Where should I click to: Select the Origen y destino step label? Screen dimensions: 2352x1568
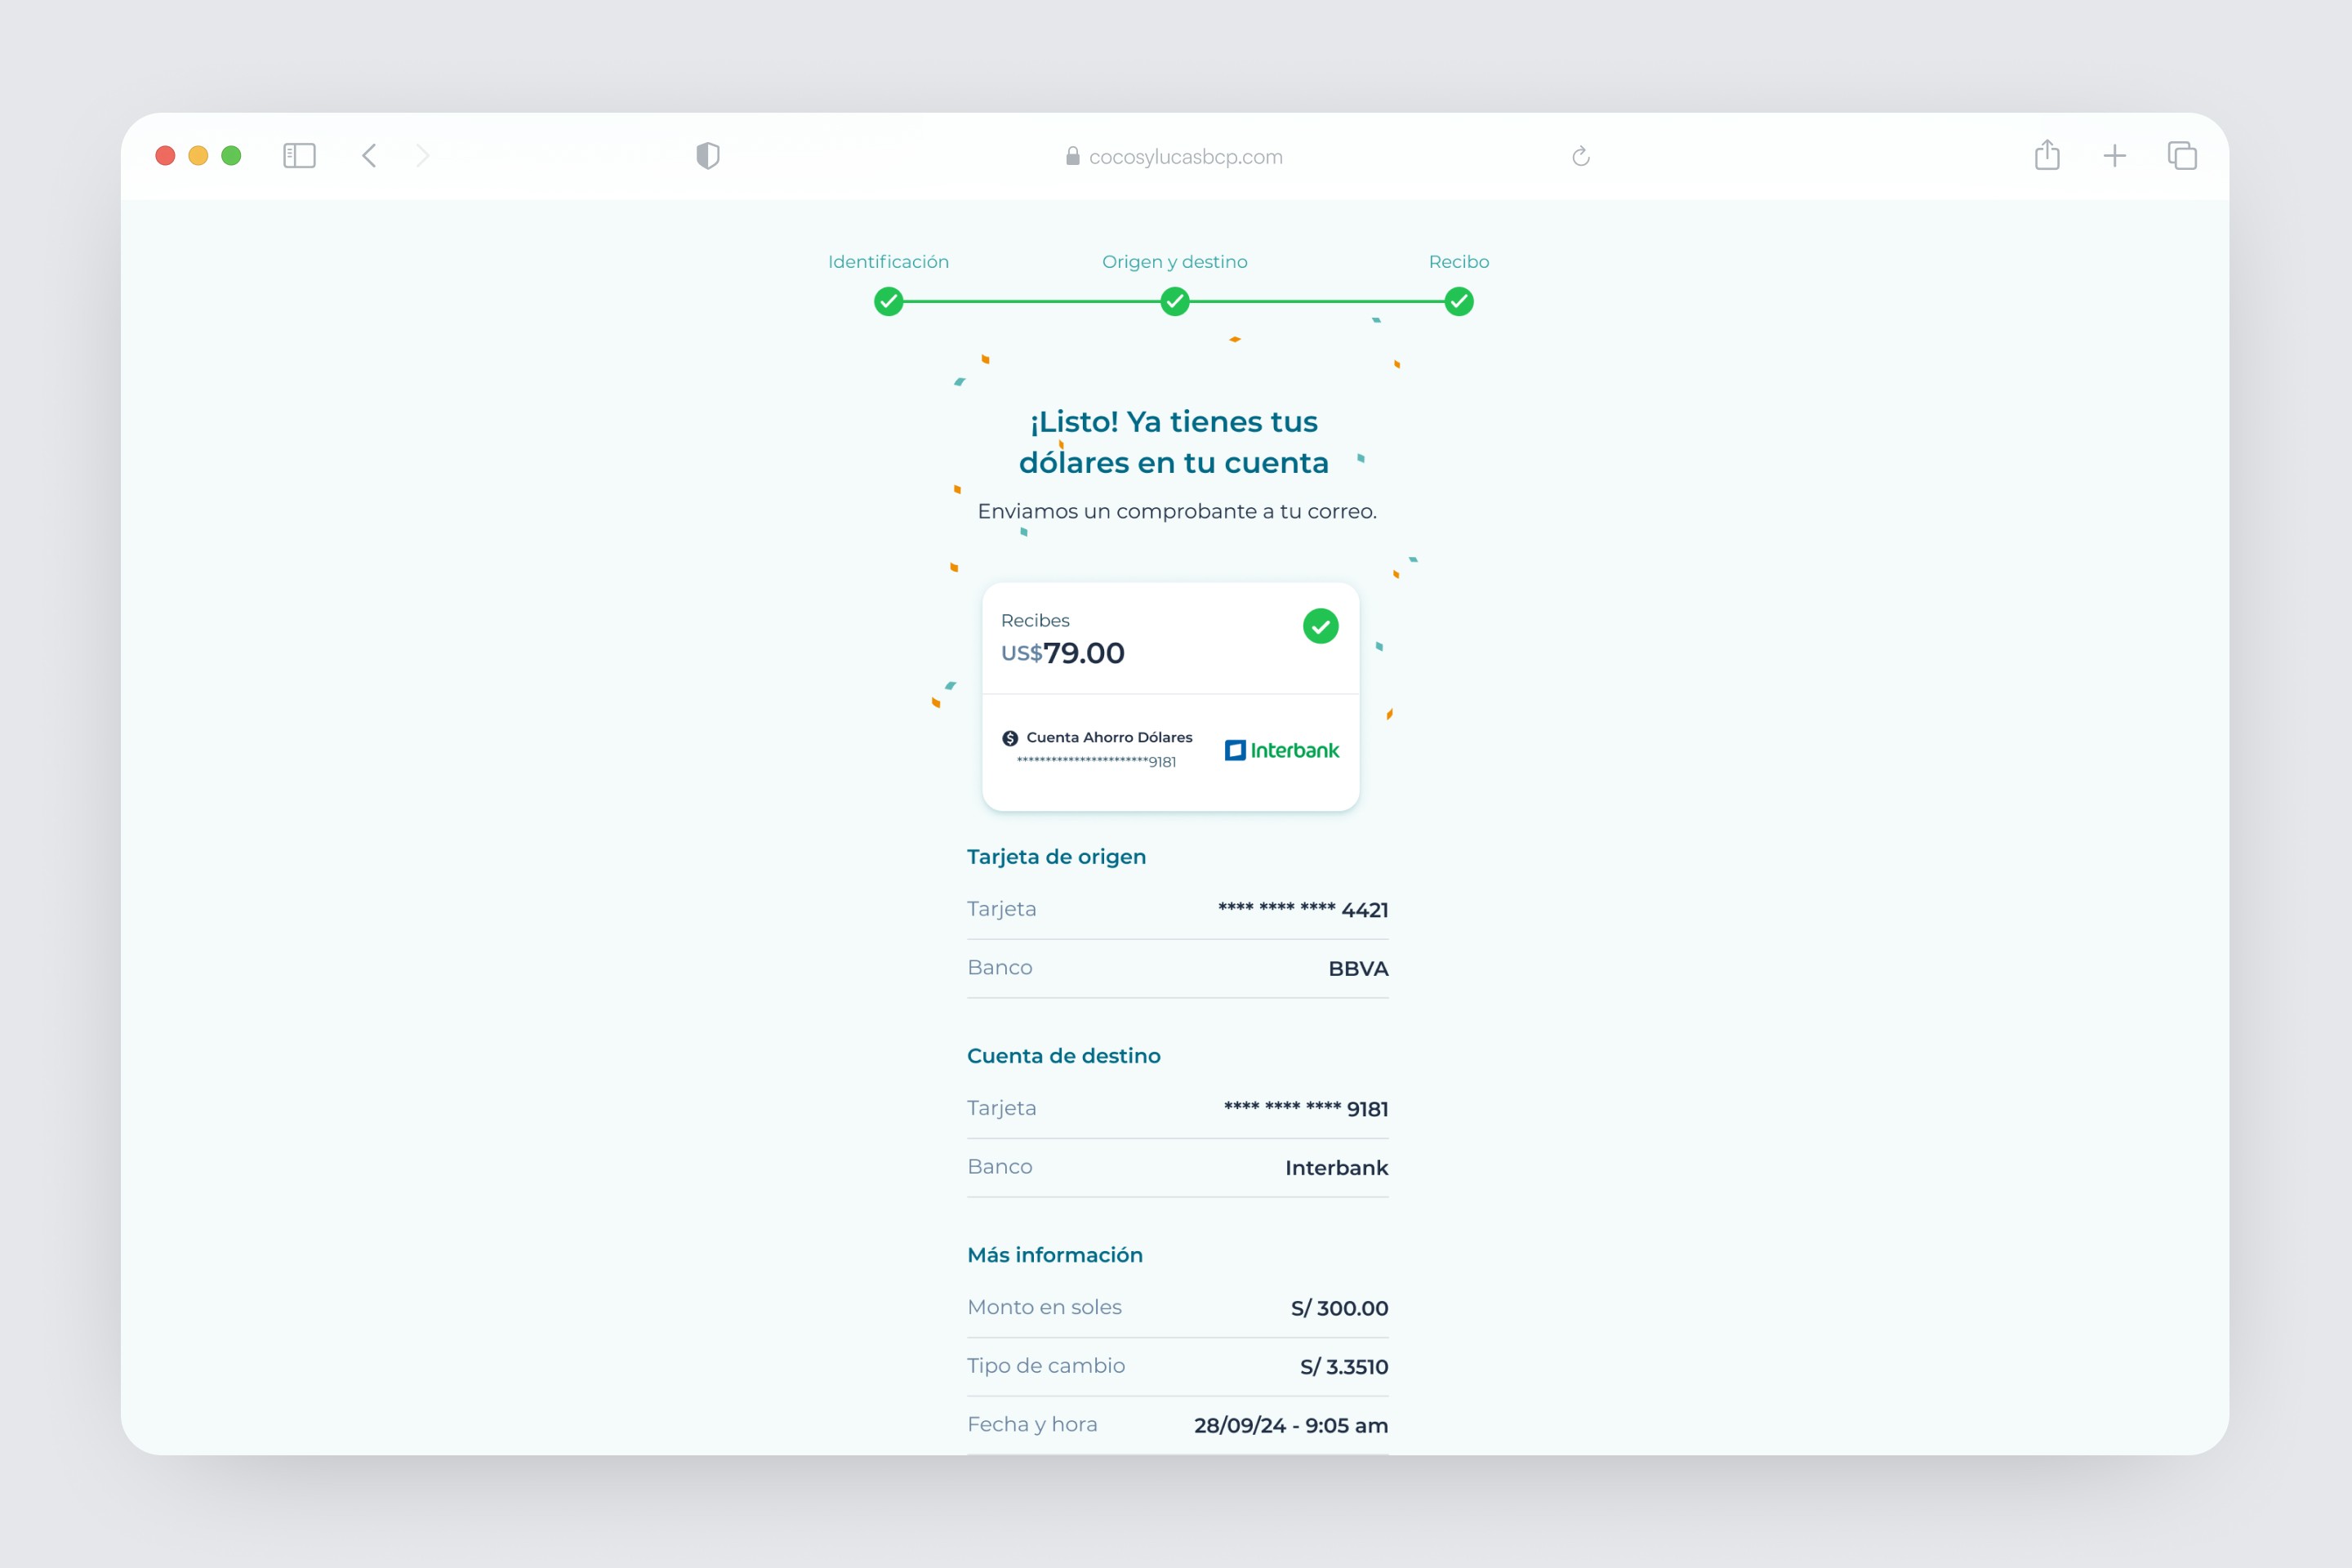click(x=1174, y=262)
